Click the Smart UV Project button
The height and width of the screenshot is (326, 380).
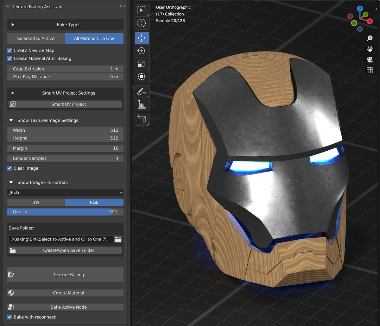(65, 104)
